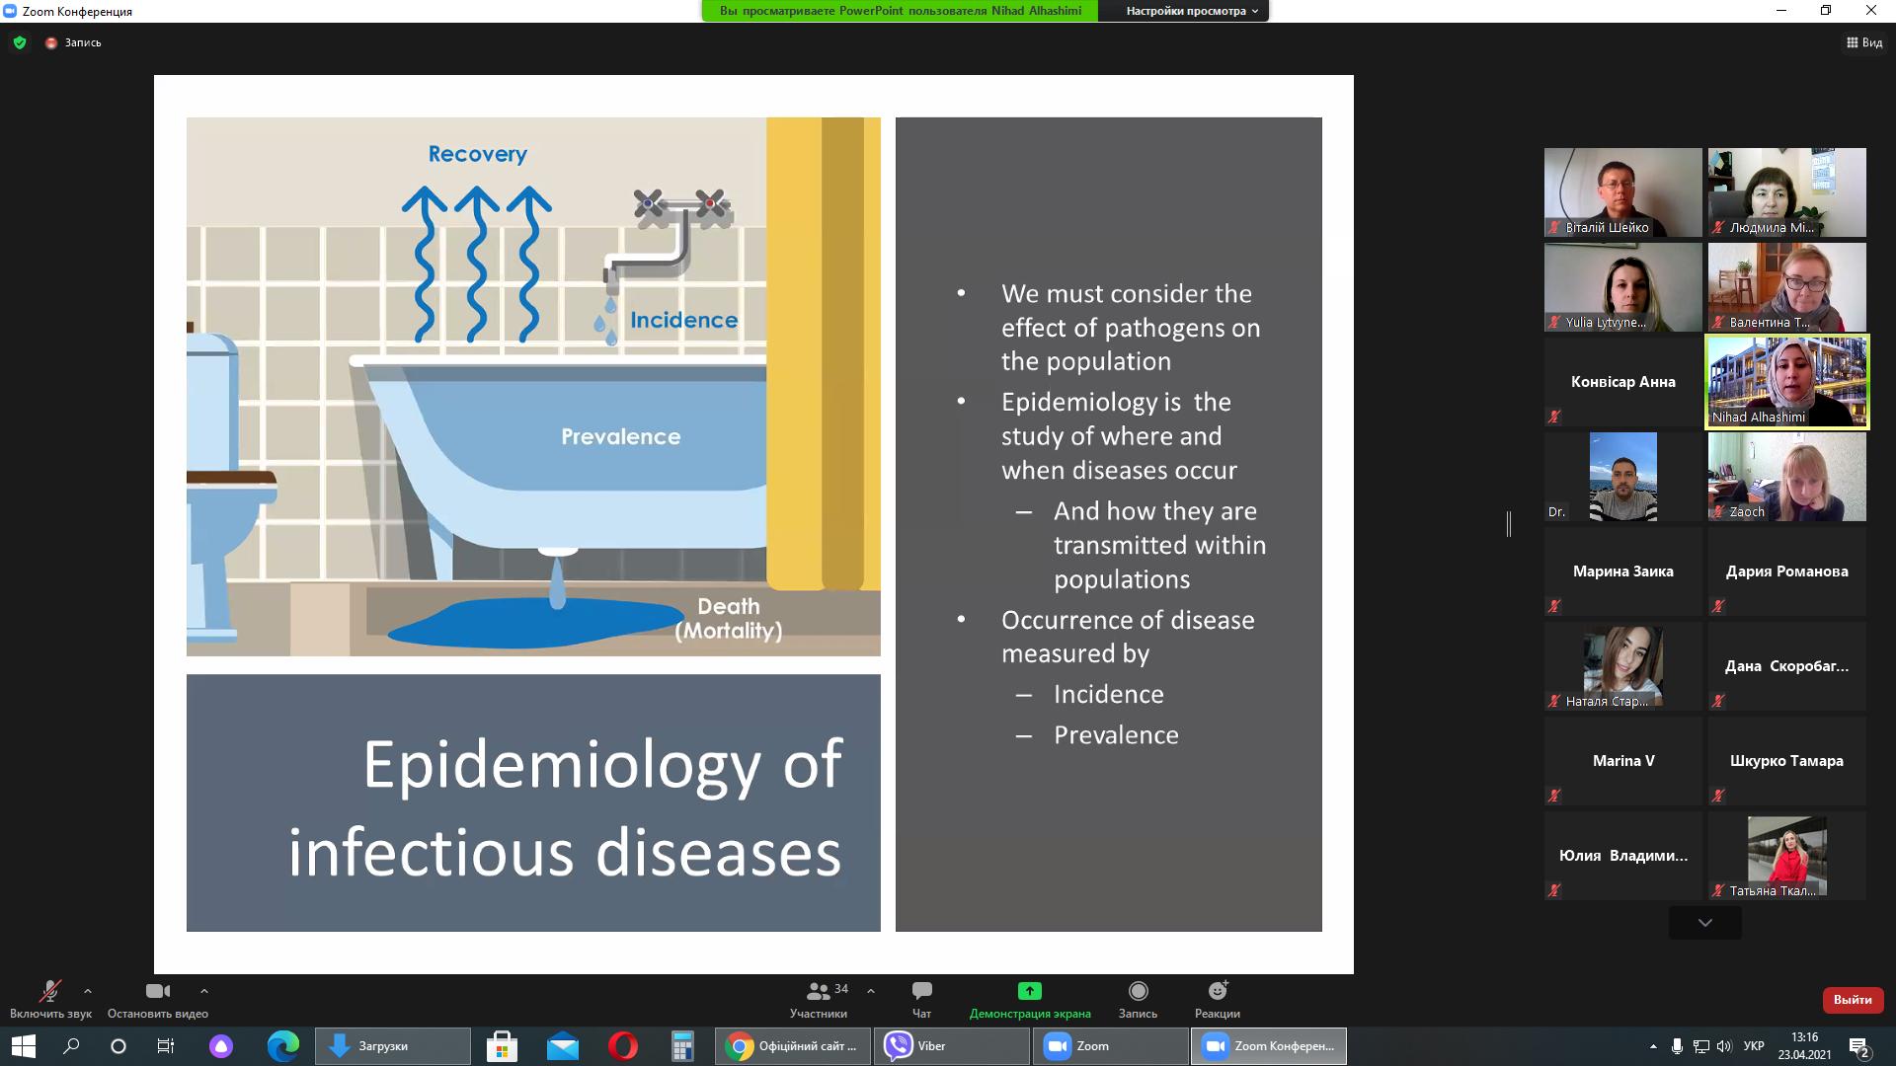This screenshot has width=1896, height=1066.
Task: Open Microsoft Store from taskbar
Action: pyautogui.click(x=502, y=1046)
